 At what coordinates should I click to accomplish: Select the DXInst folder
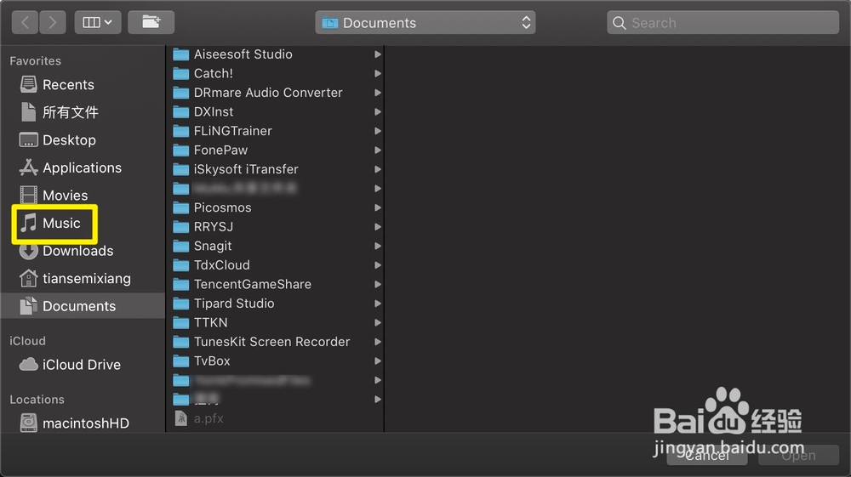pyautogui.click(x=277, y=111)
